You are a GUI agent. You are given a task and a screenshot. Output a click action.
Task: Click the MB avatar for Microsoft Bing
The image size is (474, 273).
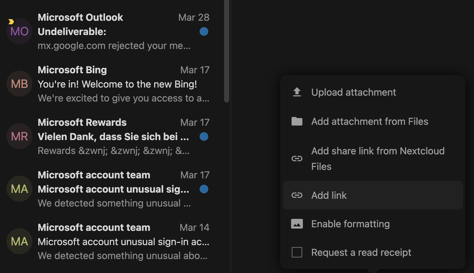[19, 84]
